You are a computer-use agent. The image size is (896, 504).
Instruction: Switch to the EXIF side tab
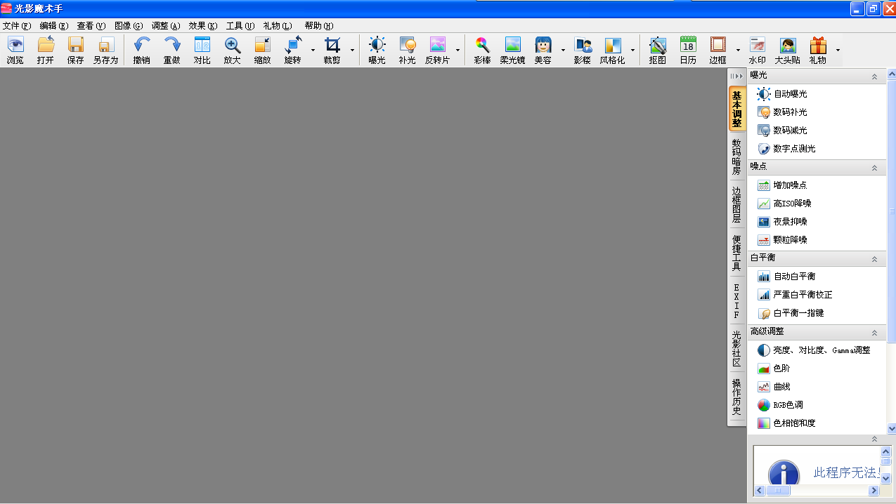point(736,302)
